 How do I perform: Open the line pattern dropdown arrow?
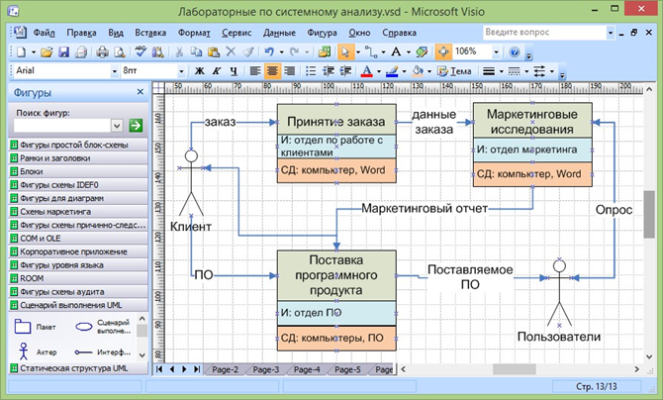pos(526,71)
